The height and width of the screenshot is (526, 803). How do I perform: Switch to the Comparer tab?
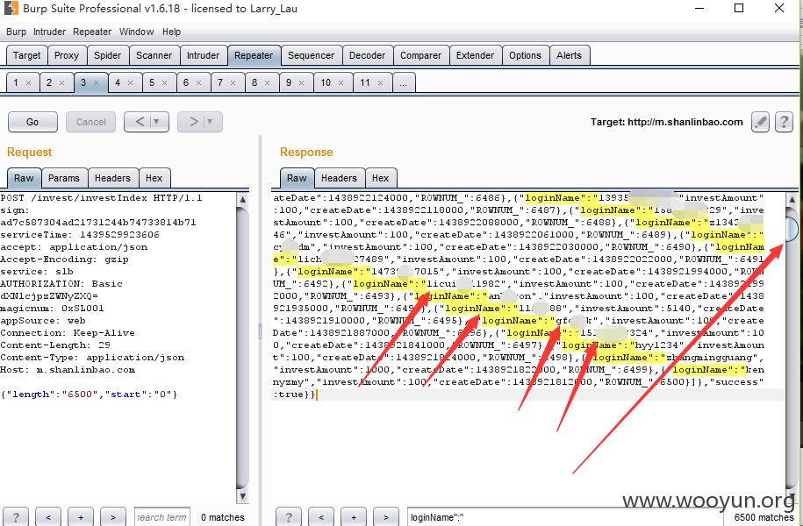pyautogui.click(x=421, y=55)
